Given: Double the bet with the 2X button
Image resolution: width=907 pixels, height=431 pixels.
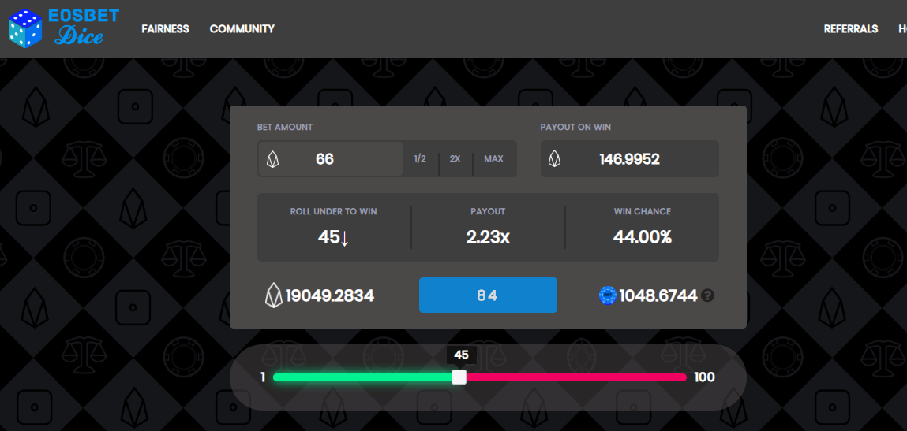Looking at the screenshot, I should coord(455,158).
